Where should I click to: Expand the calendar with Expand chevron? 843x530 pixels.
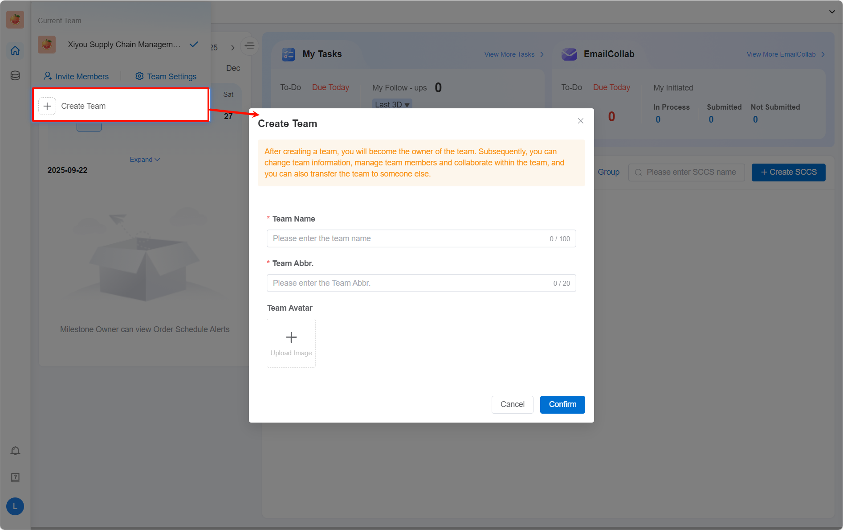[145, 160]
